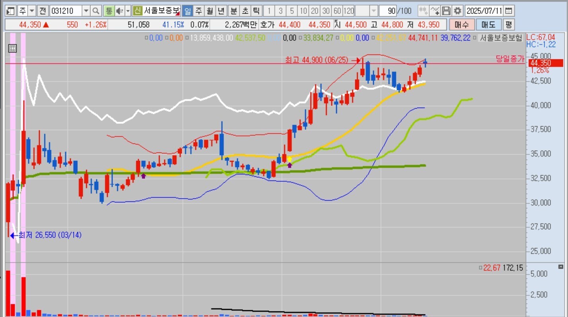568x317 pixels.
Task: Select the 5 interval button
Action: (x=292, y=11)
